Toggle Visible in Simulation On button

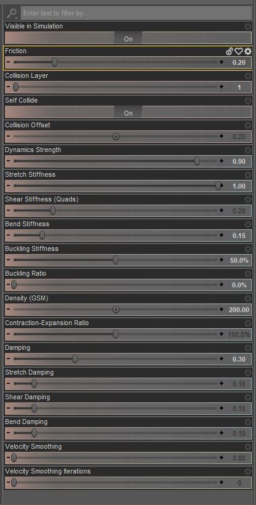click(128, 39)
